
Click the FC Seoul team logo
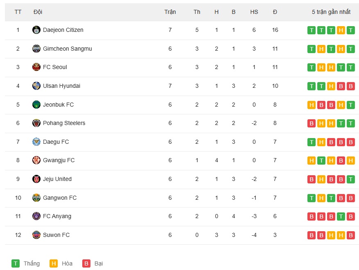pos(36,67)
